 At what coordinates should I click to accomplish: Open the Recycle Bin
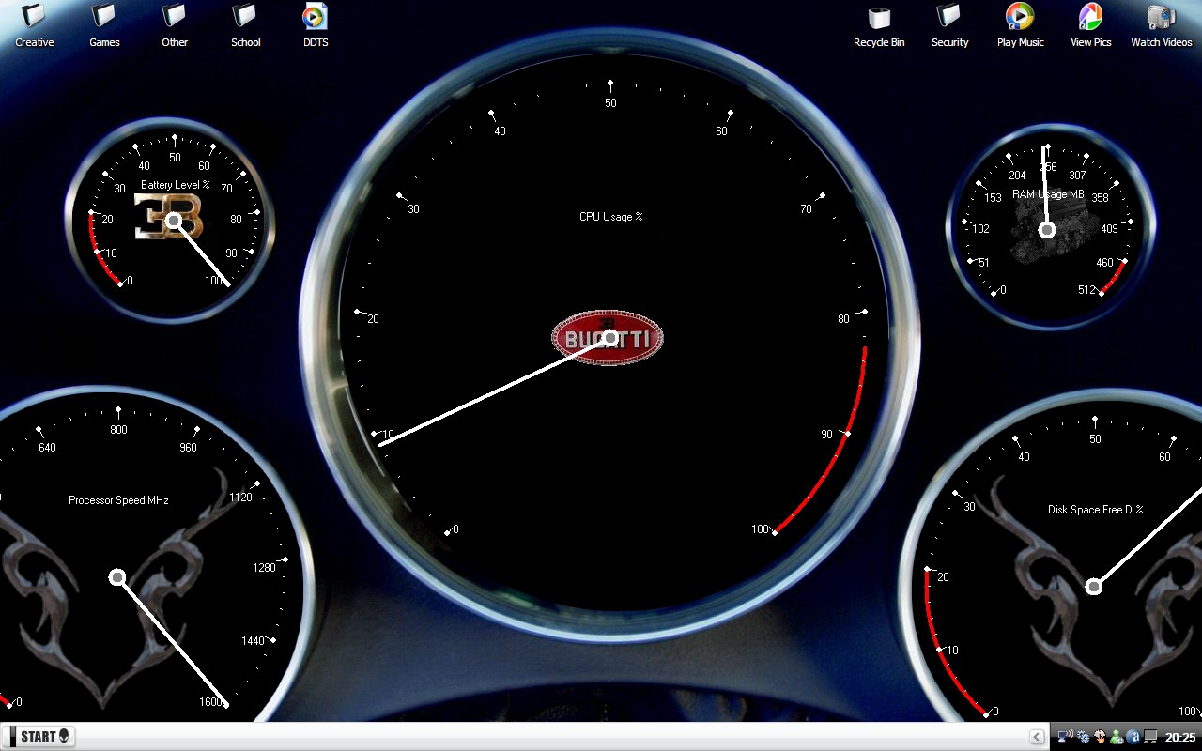coord(879,25)
